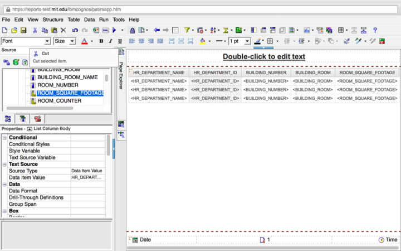This screenshot has width=401, height=251.
Task: Click the Double-click to edit text title
Action: pos(263,57)
